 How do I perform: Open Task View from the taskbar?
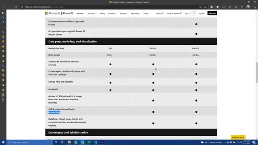click(x=62, y=142)
